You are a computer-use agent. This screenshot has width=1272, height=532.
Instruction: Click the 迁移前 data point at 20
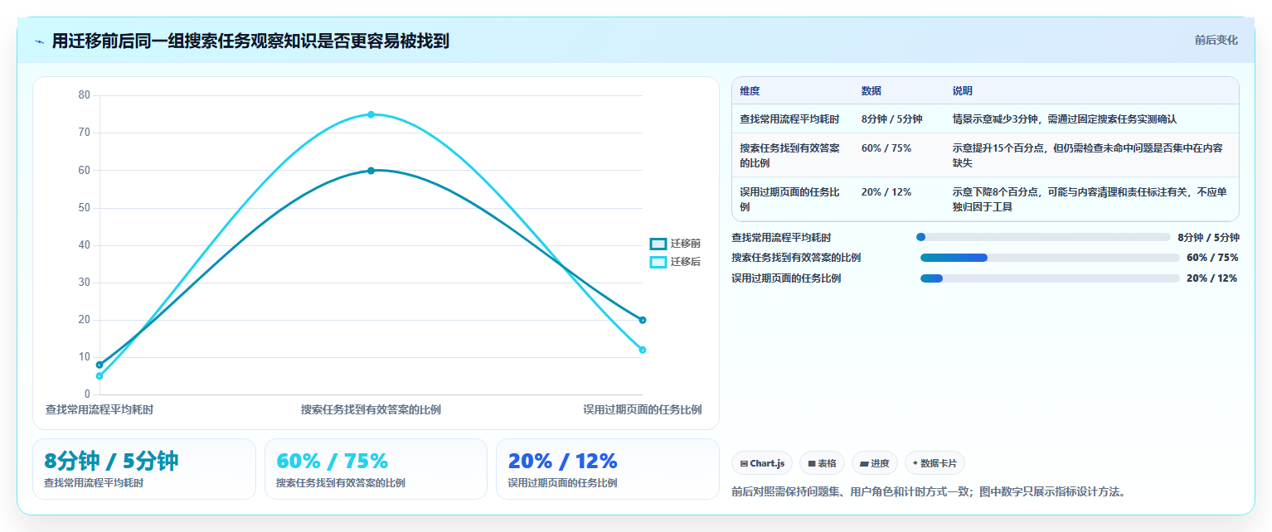(643, 320)
